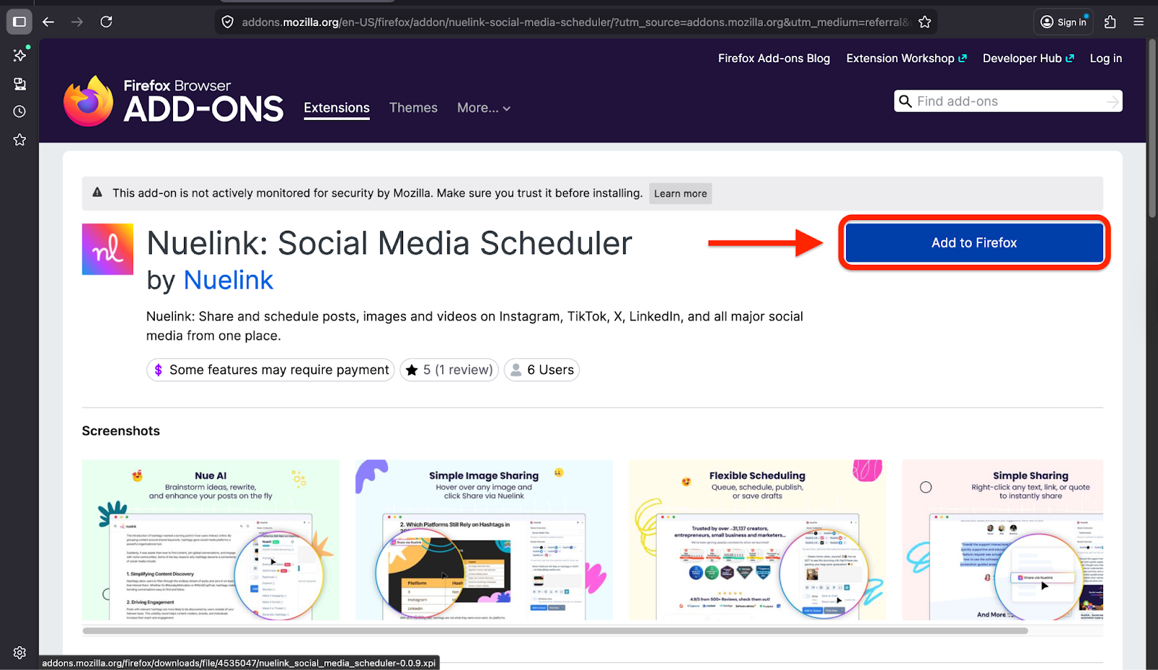Click the Screenshots heading text
1158x670 pixels.
pyautogui.click(x=121, y=431)
